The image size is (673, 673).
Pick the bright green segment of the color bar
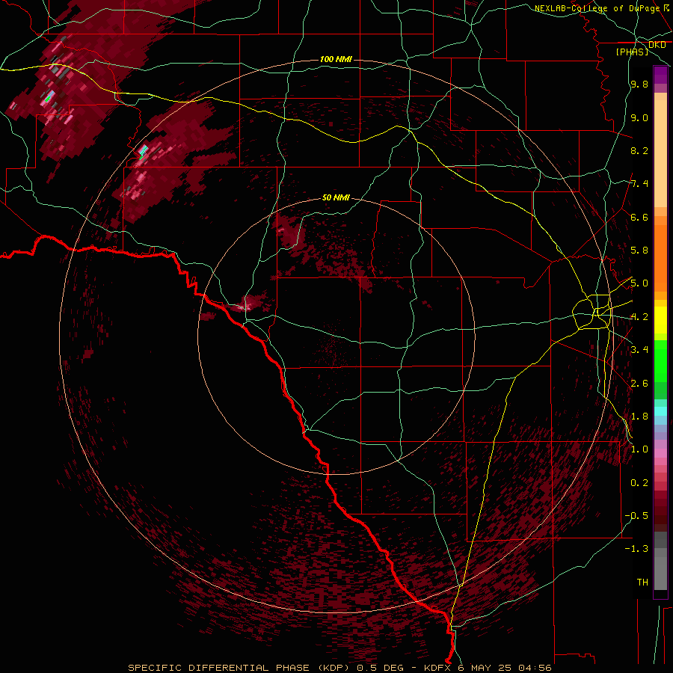click(x=660, y=361)
